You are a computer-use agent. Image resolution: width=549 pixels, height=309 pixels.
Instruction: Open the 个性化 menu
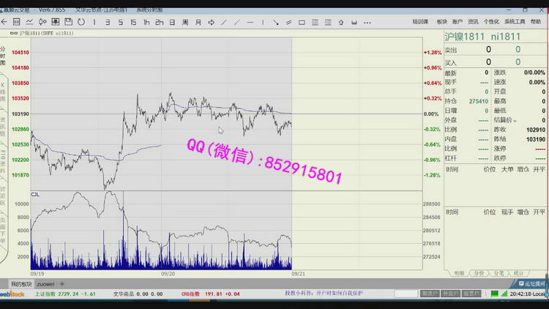pos(491,22)
